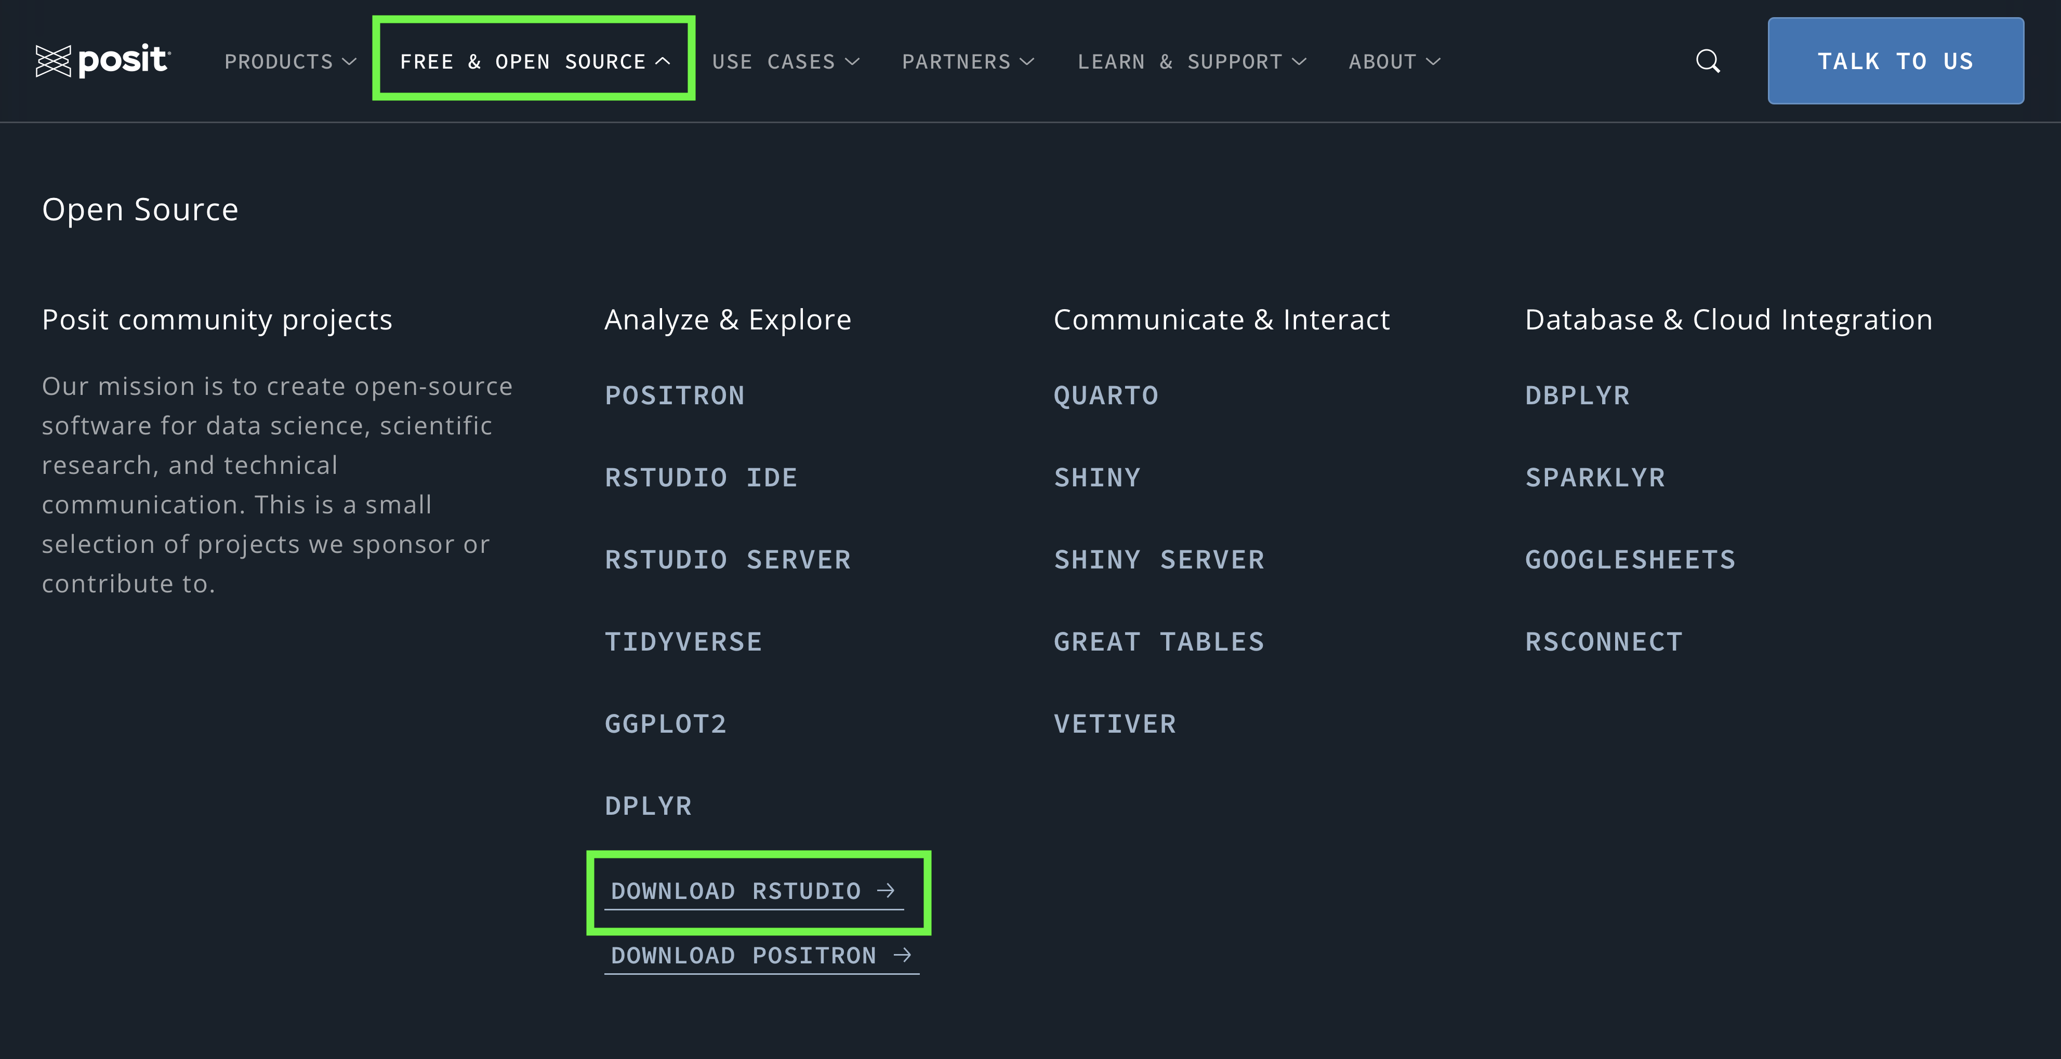The width and height of the screenshot is (2061, 1059).
Task: Expand the Products menu
Action: point(290,62)
